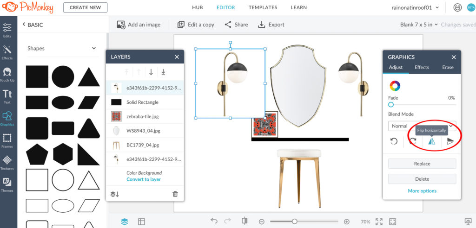The image size is (476, 228).
Task: Click Add an image
Action: pos(139,25)
